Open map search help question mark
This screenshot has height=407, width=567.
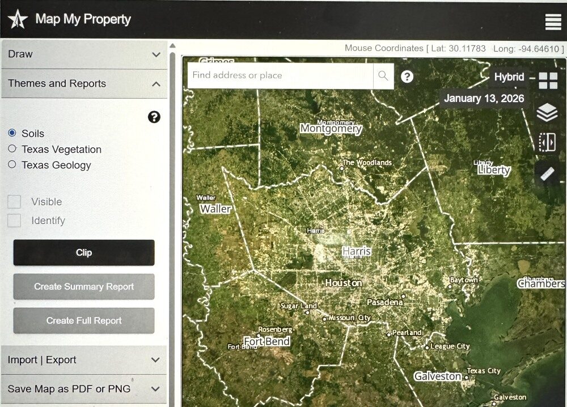click(407, 77)
